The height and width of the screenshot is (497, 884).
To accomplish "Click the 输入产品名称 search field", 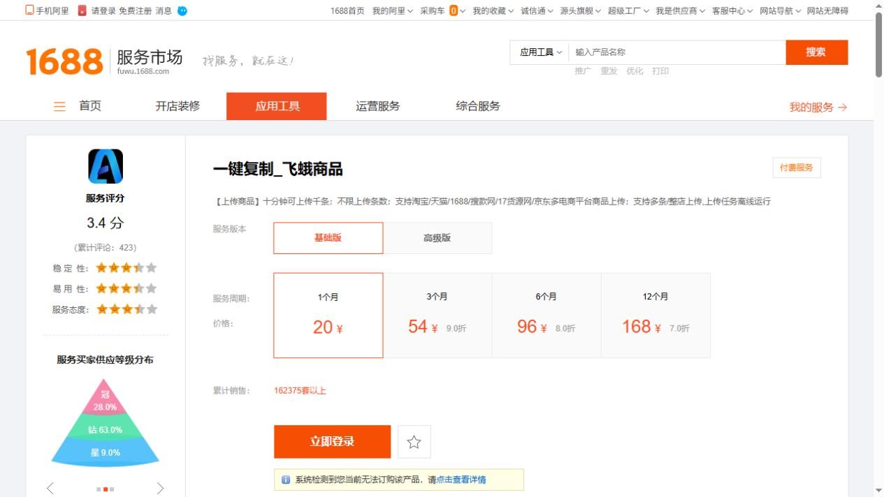I will (x=676, y=52).
